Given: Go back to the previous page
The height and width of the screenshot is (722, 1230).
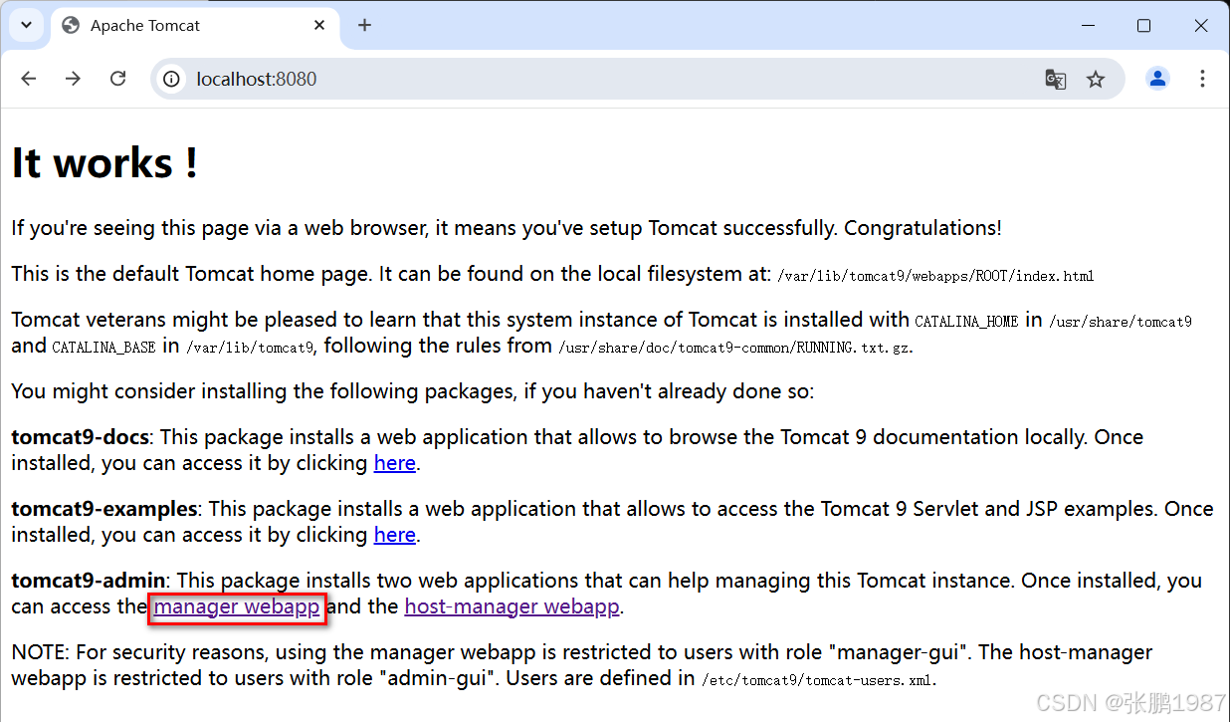Looking at the screenshot, I should [28, 79].
